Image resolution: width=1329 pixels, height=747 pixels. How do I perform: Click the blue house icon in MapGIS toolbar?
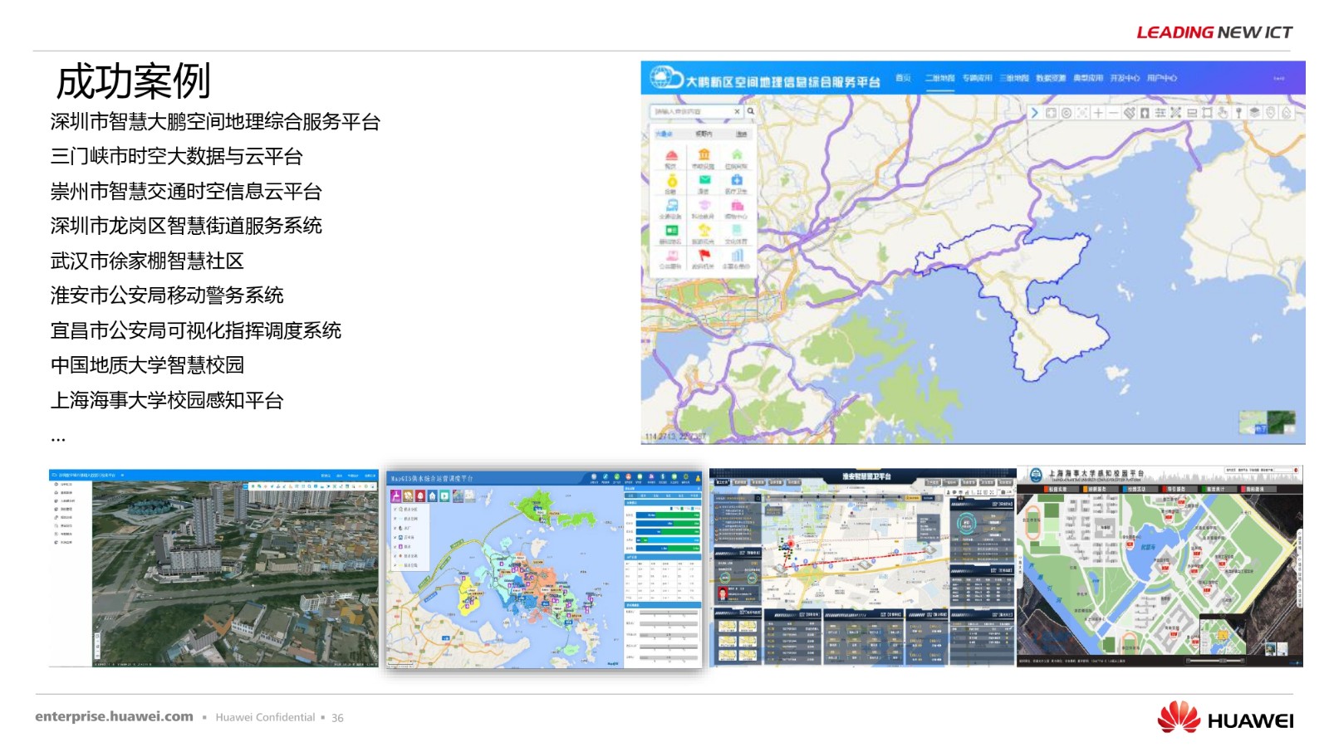pos(432,496)
